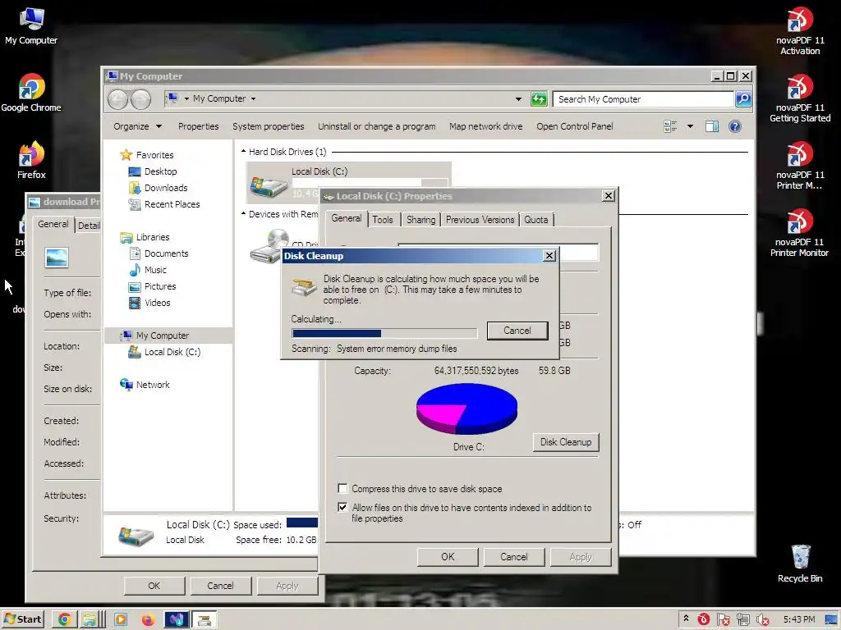Show hidden tray icons arrow
The height and width of the screenshot is (630, 841).
click(x=686, y=619)
